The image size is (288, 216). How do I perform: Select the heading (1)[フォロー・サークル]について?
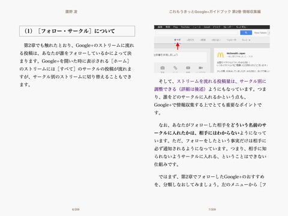[x=77, y=31]
